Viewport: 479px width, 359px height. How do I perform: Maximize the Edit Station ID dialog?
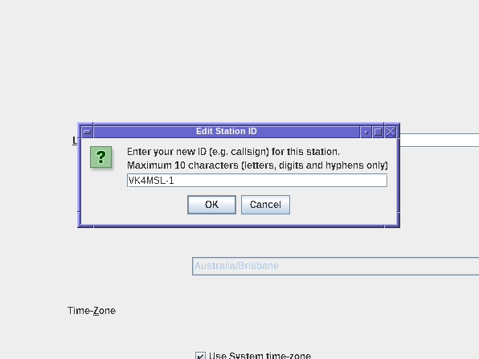click(378, 132)
